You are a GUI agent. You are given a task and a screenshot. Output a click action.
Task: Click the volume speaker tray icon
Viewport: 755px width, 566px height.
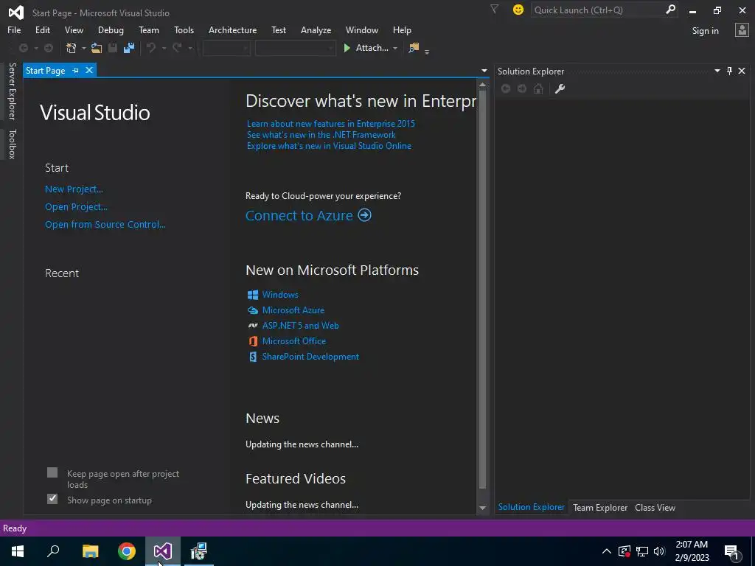click(x=659, y=551)
